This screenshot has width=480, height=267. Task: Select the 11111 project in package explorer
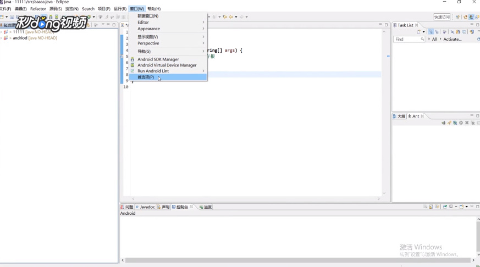coord(29,32)
